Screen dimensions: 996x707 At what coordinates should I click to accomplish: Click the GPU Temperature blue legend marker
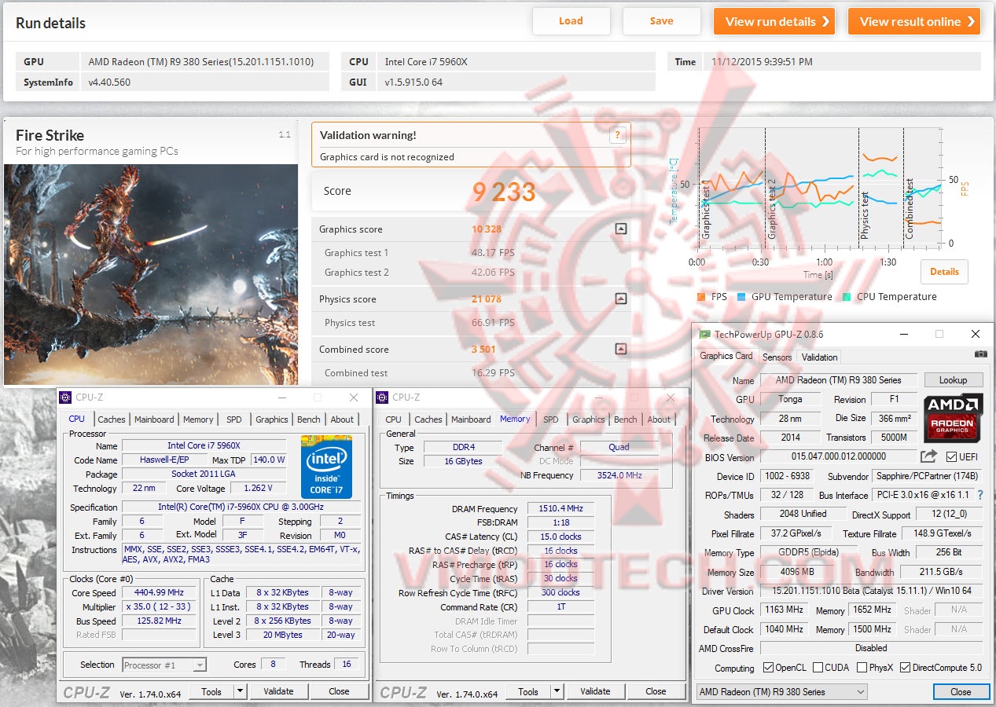pyautogui.click(x=742, y=297)
